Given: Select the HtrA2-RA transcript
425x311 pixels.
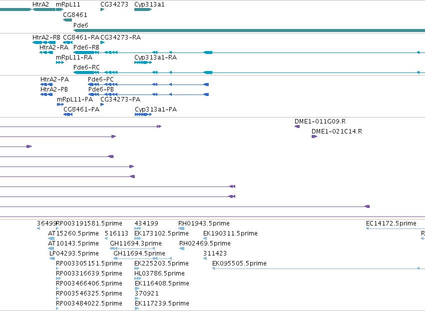Looking at the screenshot, I should 46,52.
